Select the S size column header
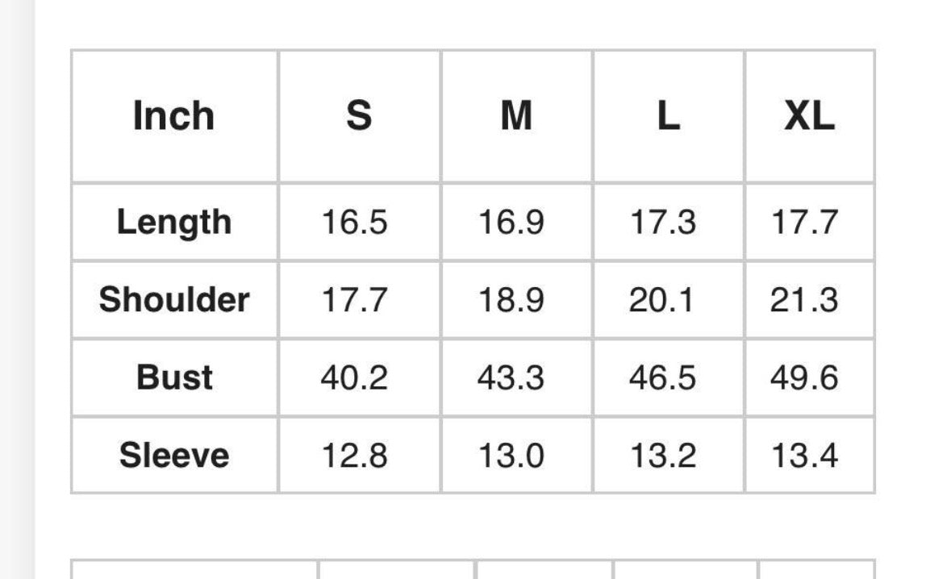This screenshot has height=579, width=951. point(359,116)
